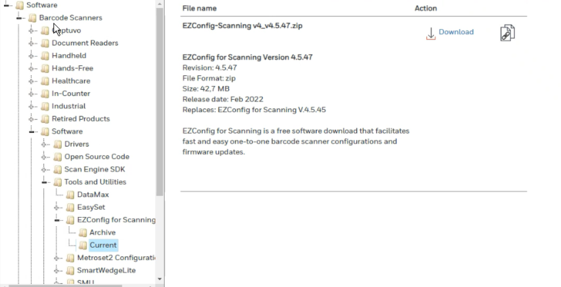
Task: Open the SmartWedgeLite folder
Action: tap(106, 270)
